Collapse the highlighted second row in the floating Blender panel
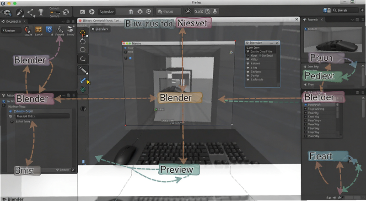The width and height of the screenshot is (366, 201). pyautogui.click(x=248, y=52)
